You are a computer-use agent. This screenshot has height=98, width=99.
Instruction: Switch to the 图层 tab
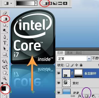[60, 53]
